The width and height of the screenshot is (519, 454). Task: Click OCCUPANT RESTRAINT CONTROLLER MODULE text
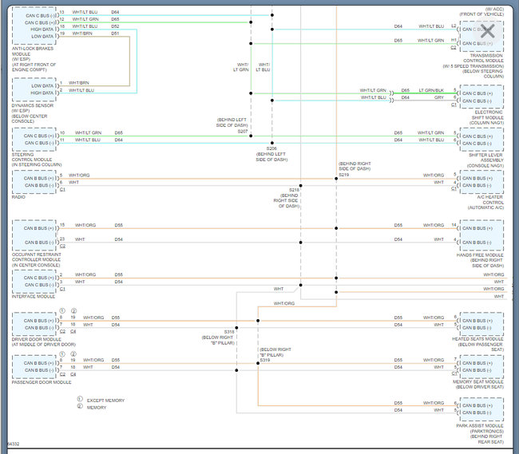(x=37, y=257)
